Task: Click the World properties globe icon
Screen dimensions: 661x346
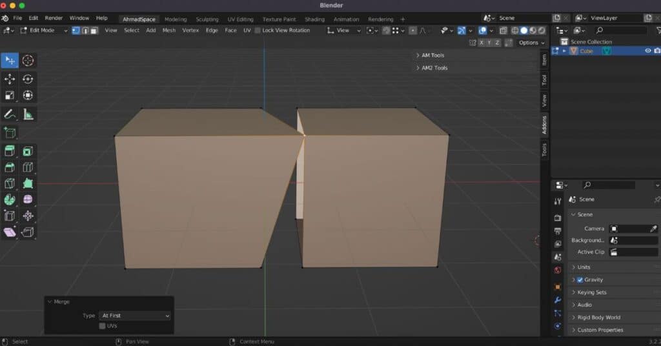Action: [x=558, y=270]
